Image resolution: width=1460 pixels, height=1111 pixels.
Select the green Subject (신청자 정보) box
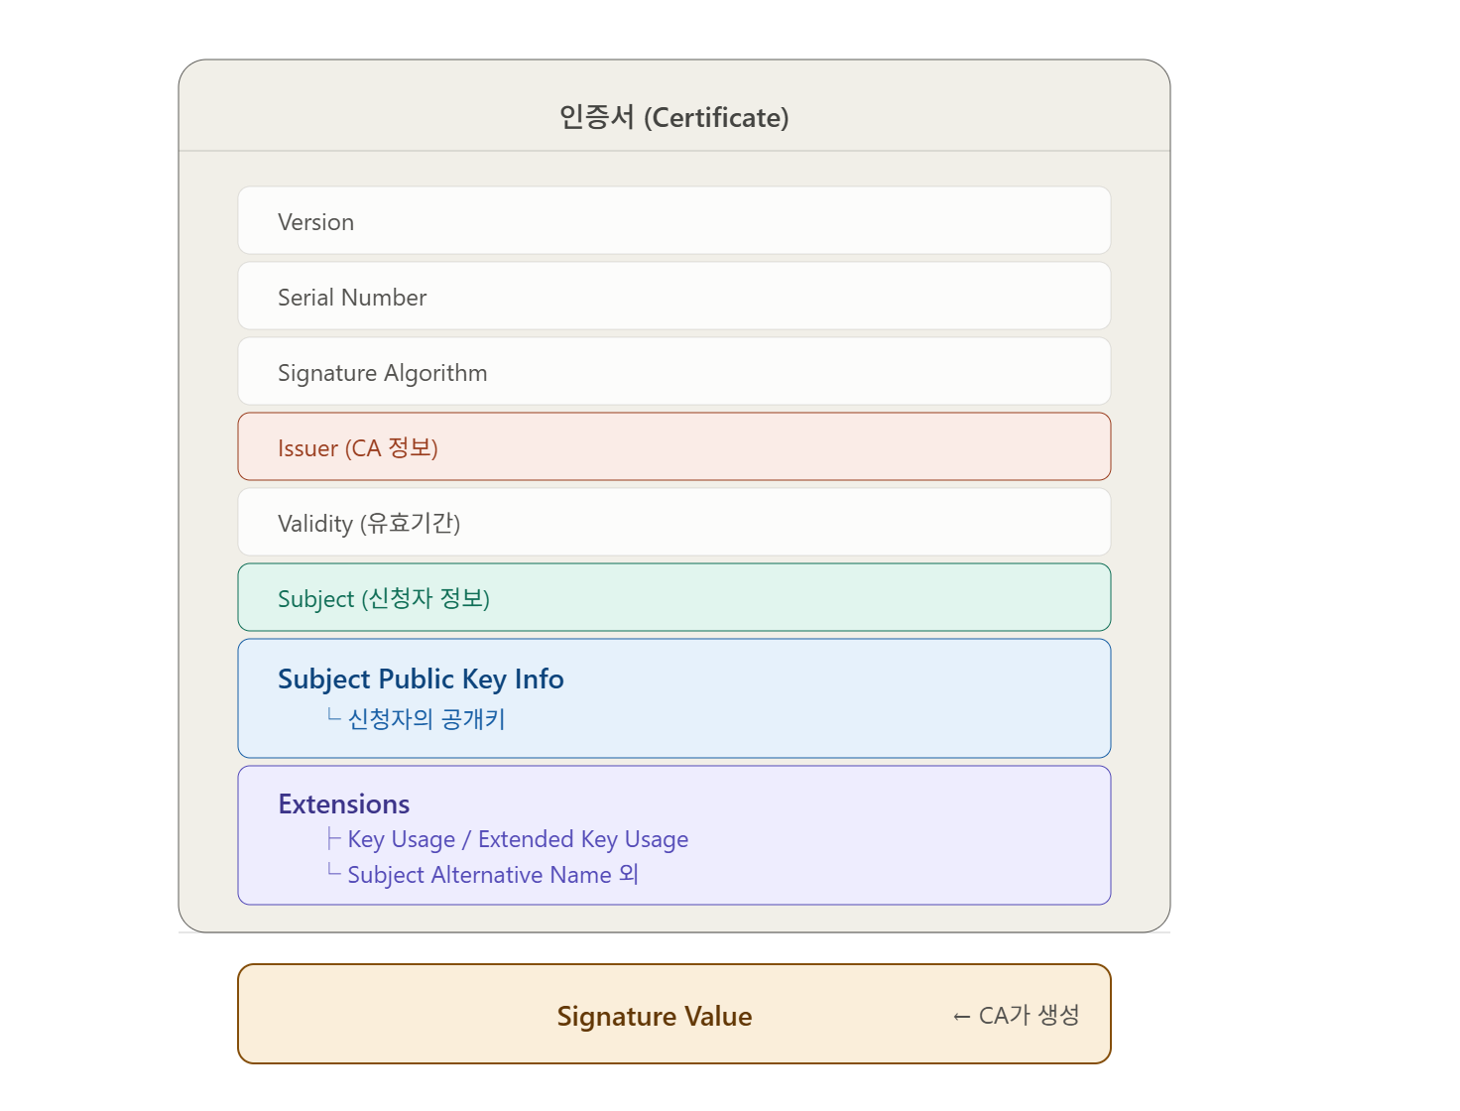point(674,597)
